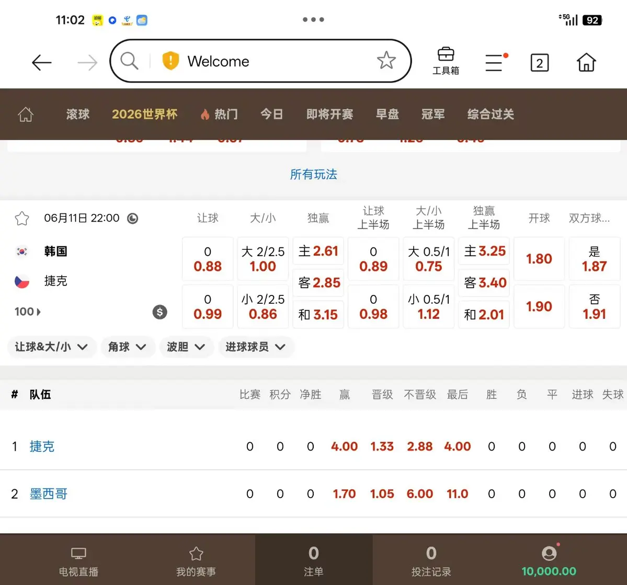627x585 pixels.
Task: Select first-half 客 3.40
Action: coord(484,283)
